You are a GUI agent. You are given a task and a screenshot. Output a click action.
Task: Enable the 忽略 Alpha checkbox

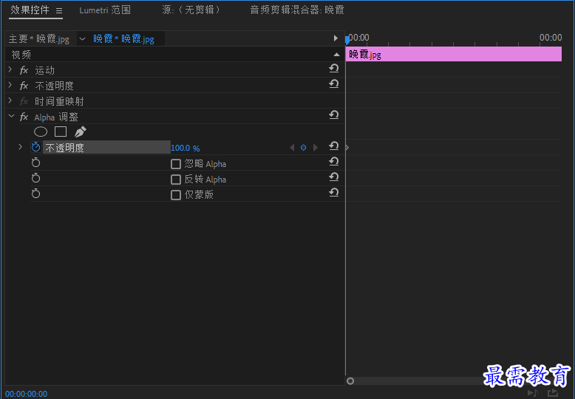coord(176,164)
